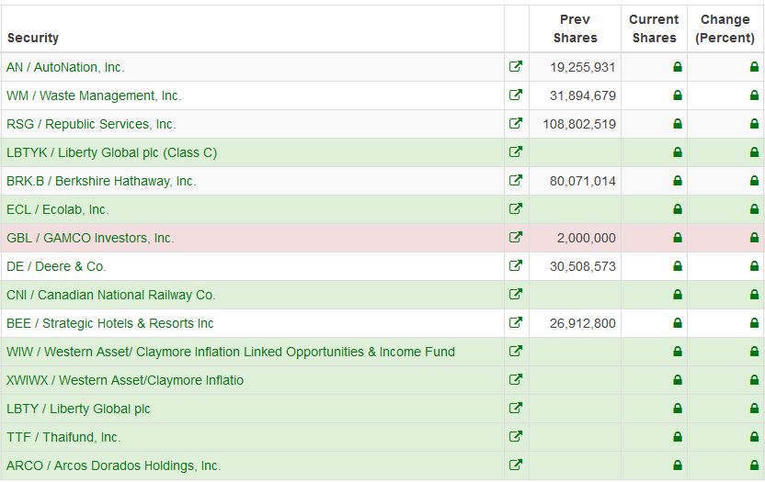The image size is (765, 482).
Task: Follow the CNI / Canadian National Railway link
Action: [110, 295]
